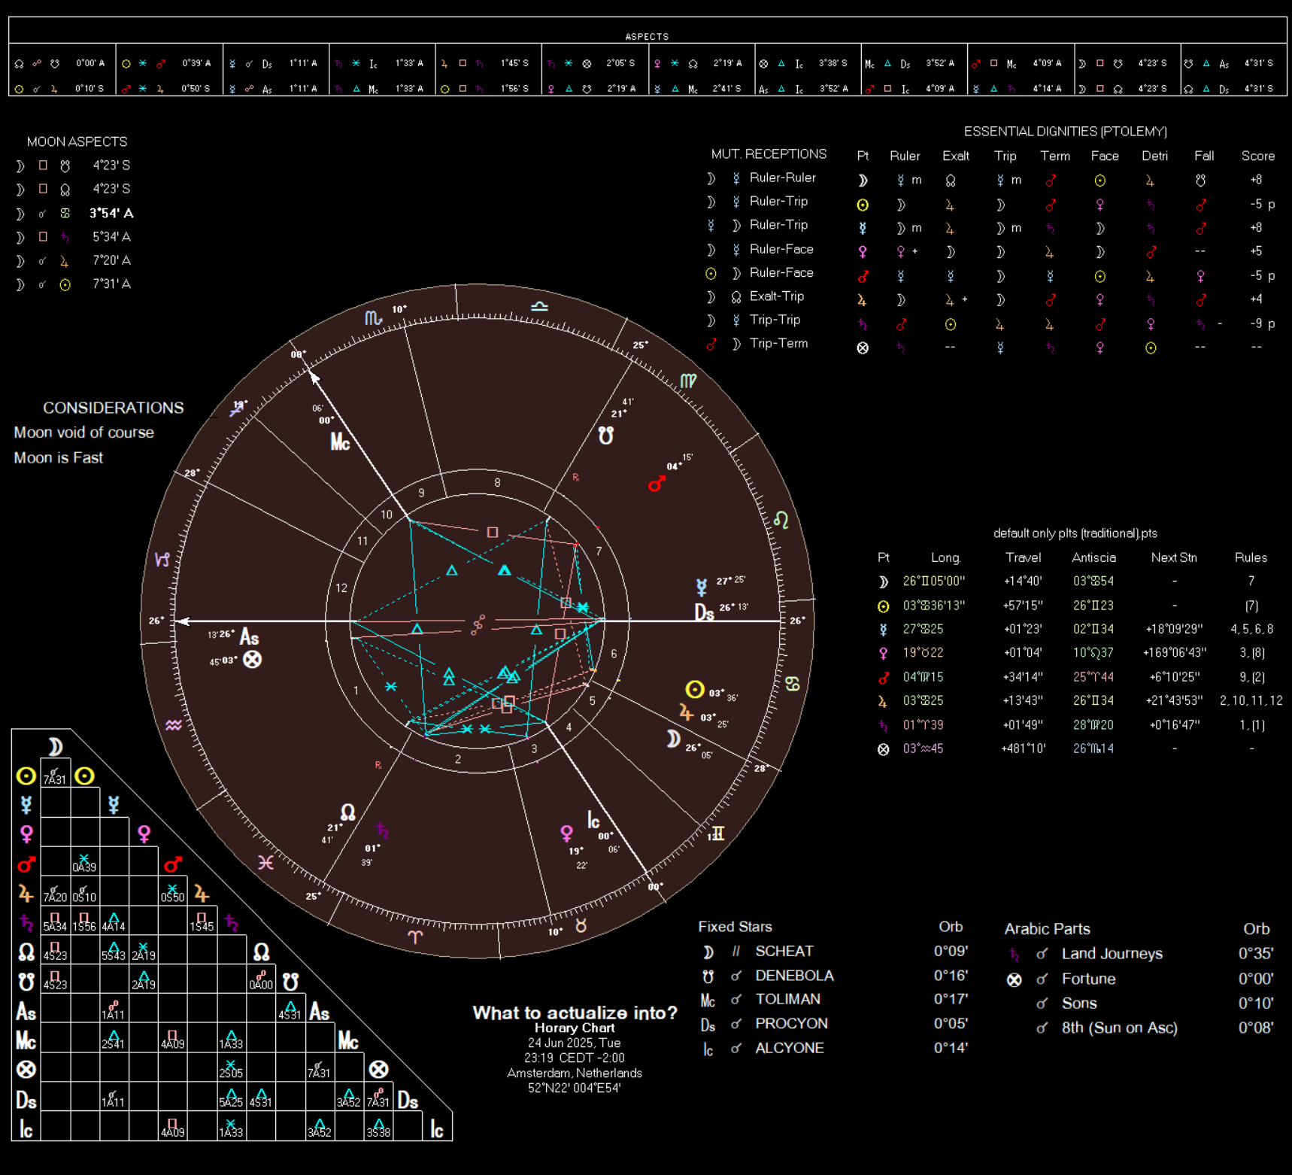Click the As ascendant label in the wheel
The image size is (1292, 1175).
pyautogui.click(x=249, y=638)
